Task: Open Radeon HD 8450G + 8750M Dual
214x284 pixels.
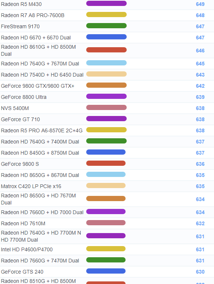Action: point(40,153)
